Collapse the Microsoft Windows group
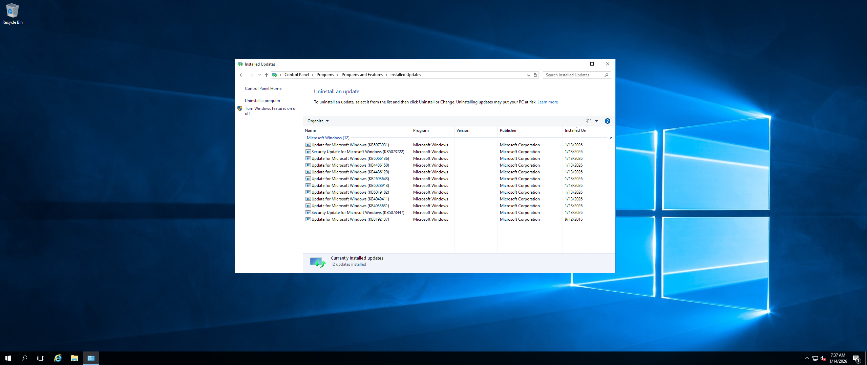 point(611,138)
